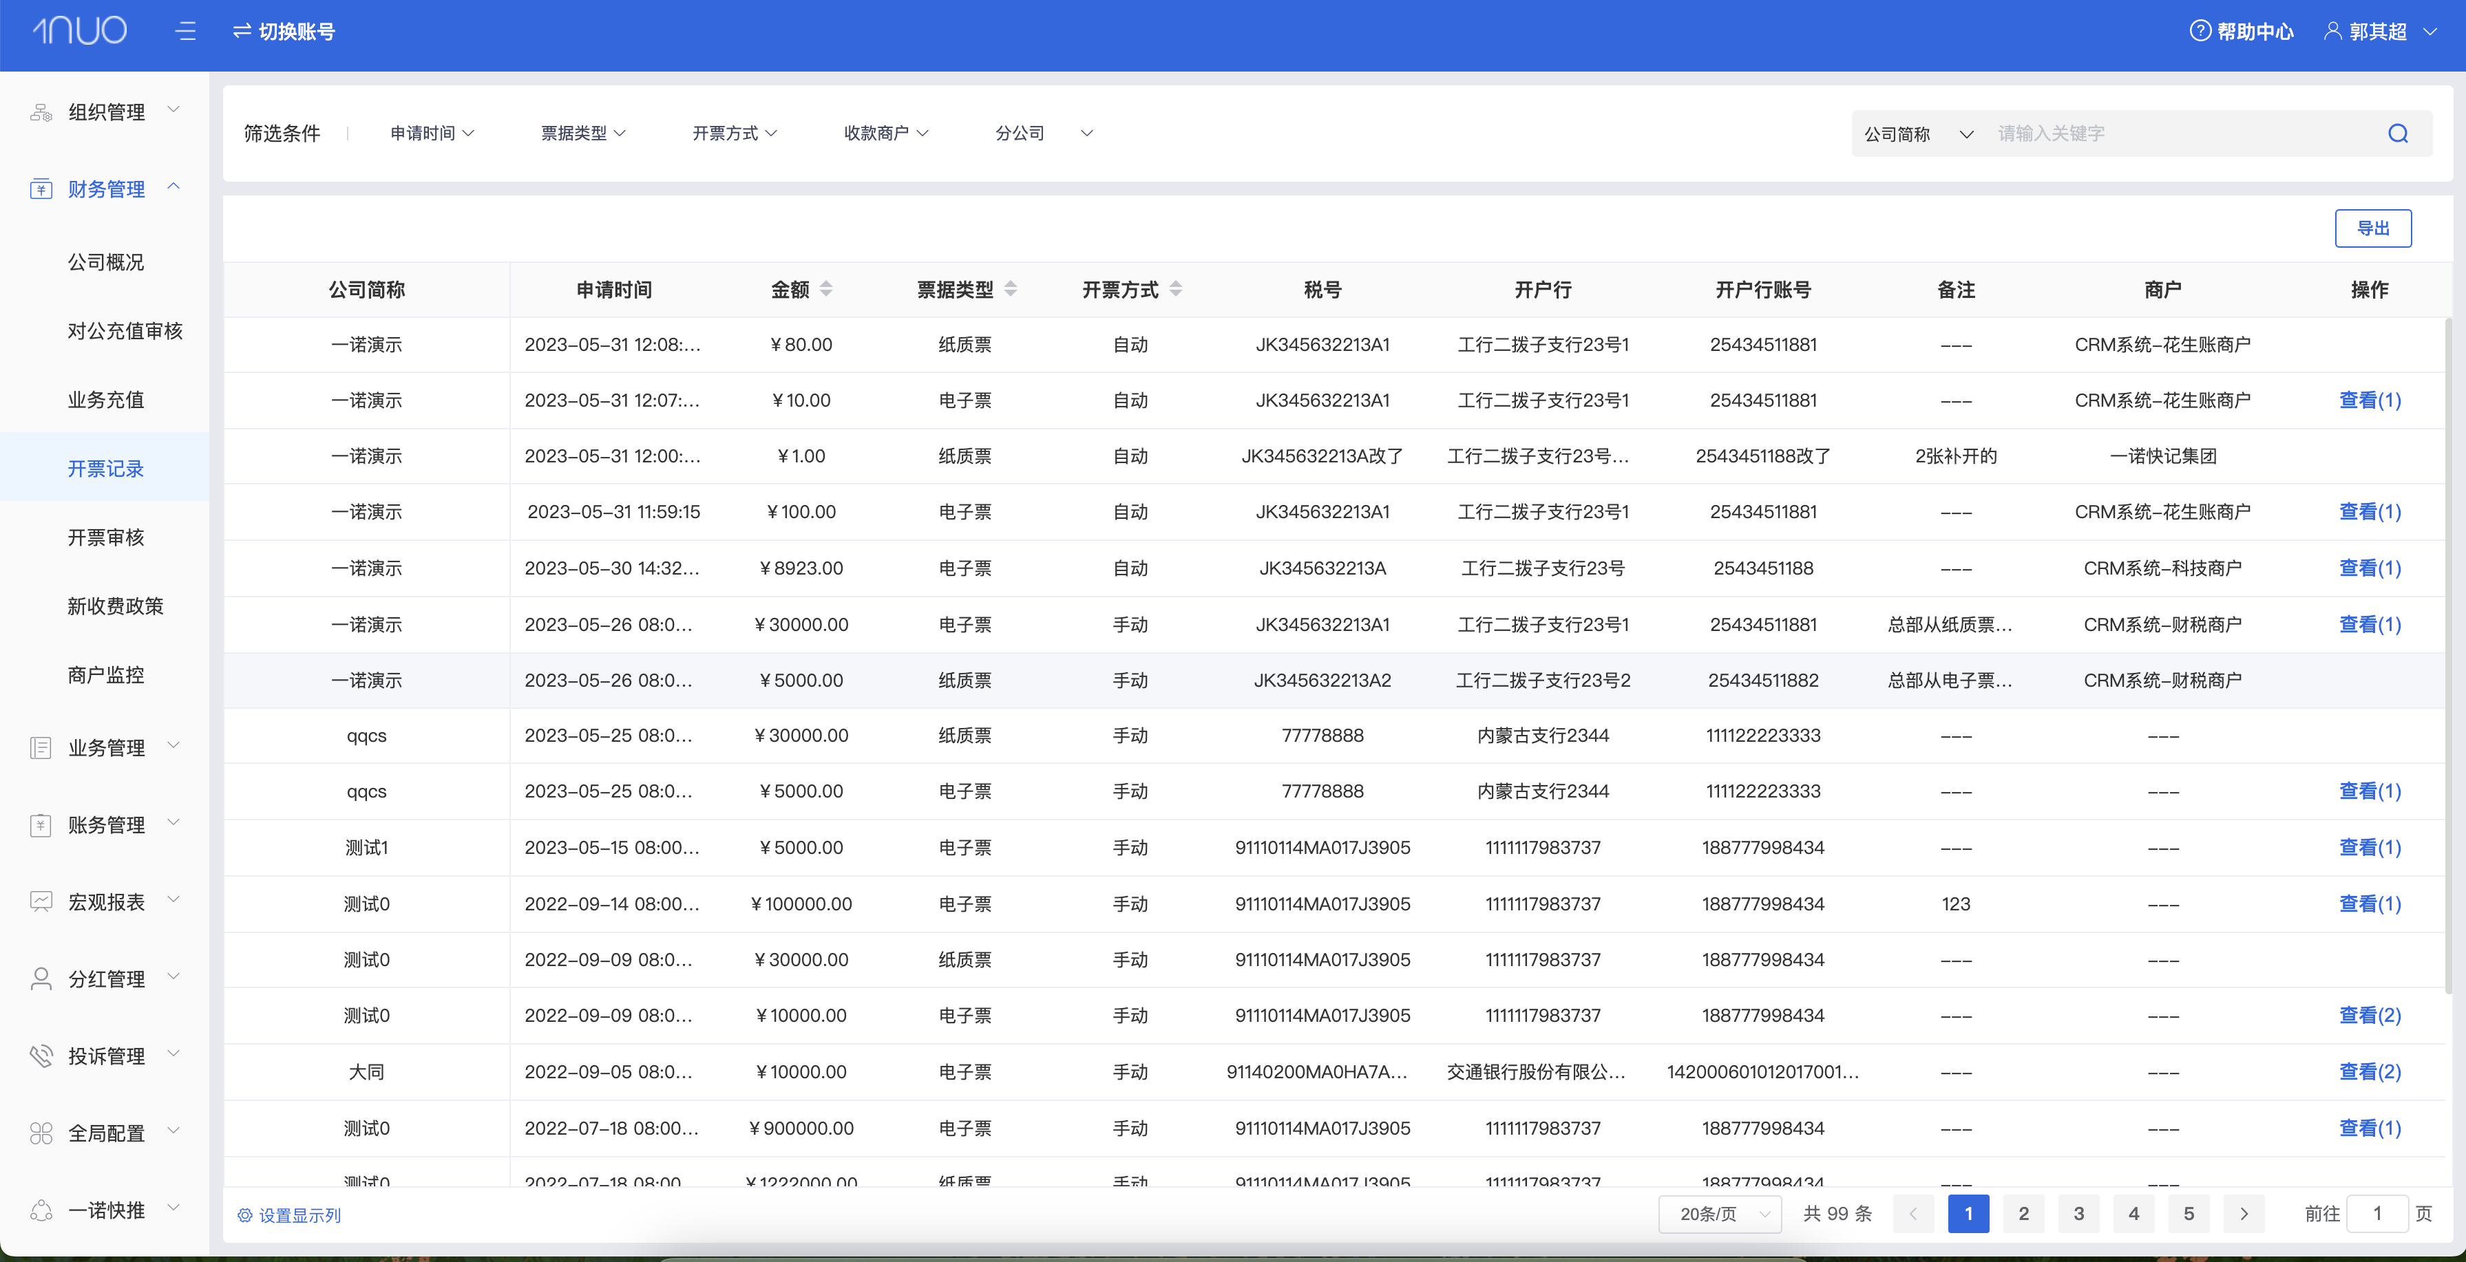Go to page 5
This screenshot has height=1262, width=2466.
tap(2189, 1214)
